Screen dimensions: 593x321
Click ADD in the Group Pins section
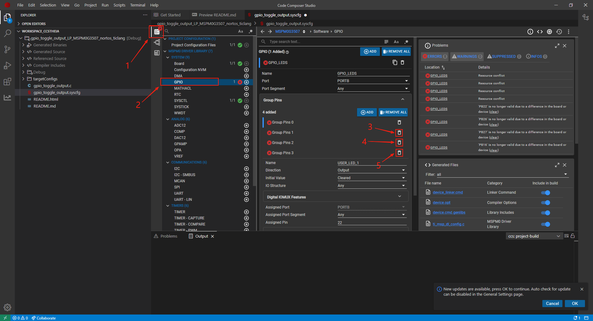pyautogui.click(x=367, y=112)
